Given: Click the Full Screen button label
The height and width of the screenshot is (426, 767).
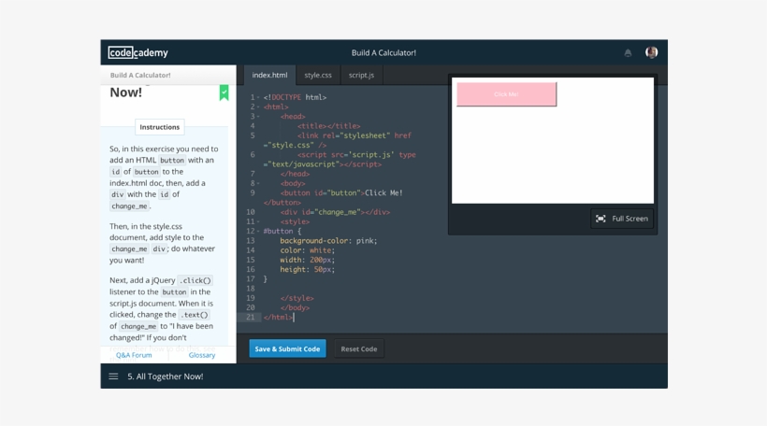Looking at the screenshot, I should [x=630, y=219].
